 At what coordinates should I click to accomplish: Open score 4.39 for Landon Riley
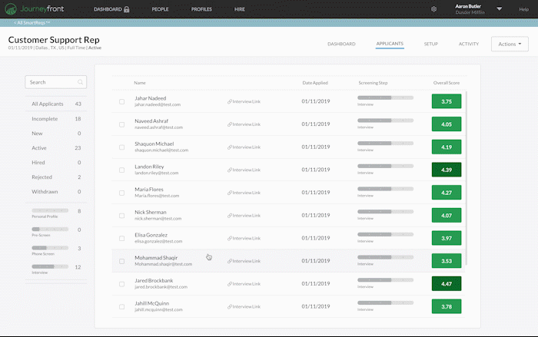click(447, 170)
